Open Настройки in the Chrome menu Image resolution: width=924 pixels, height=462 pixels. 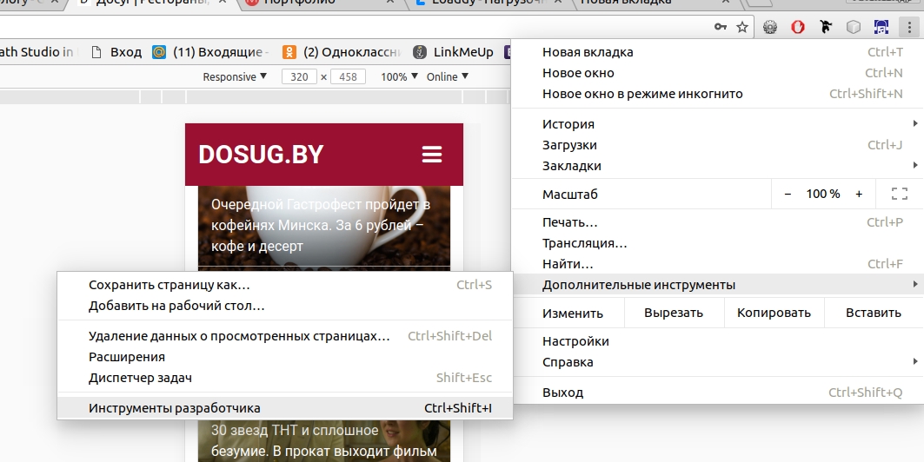[575, 341]
